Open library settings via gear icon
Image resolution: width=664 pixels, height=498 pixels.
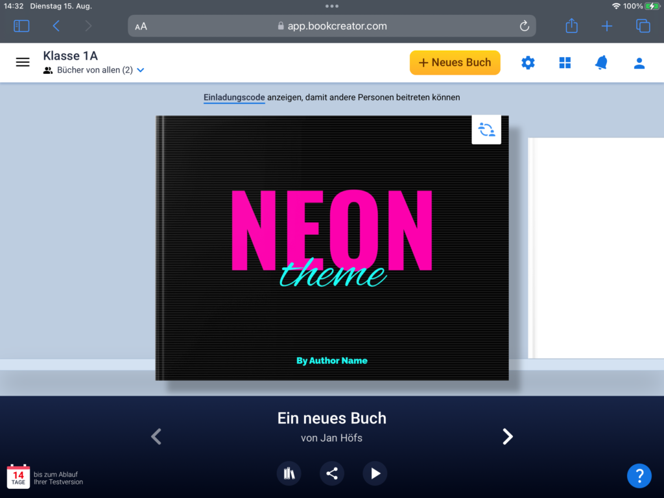528,63
